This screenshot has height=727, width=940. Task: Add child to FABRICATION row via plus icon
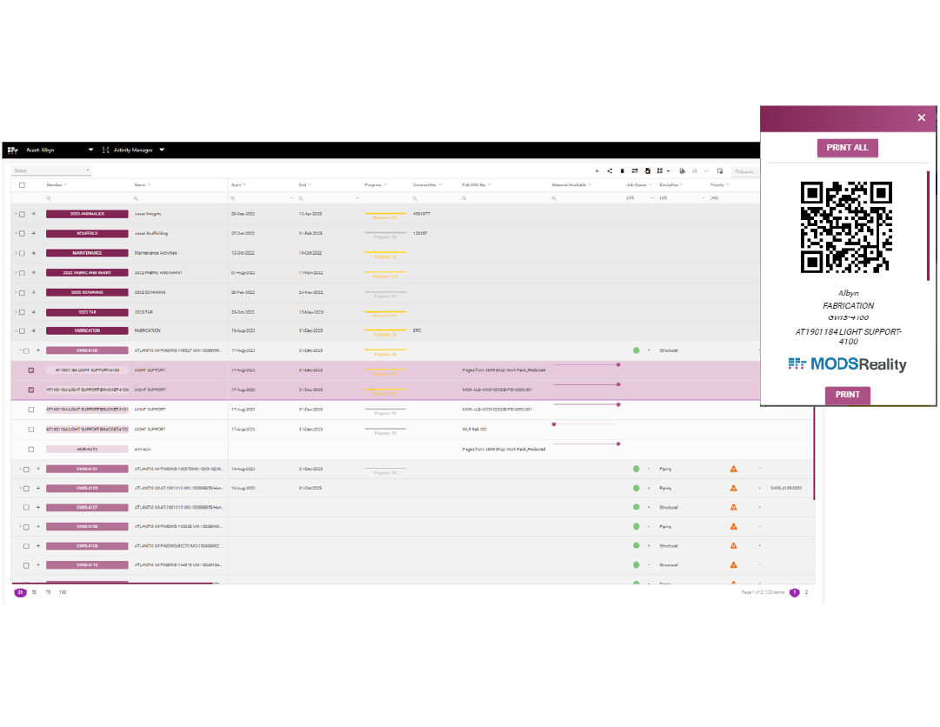pos(34,330)
